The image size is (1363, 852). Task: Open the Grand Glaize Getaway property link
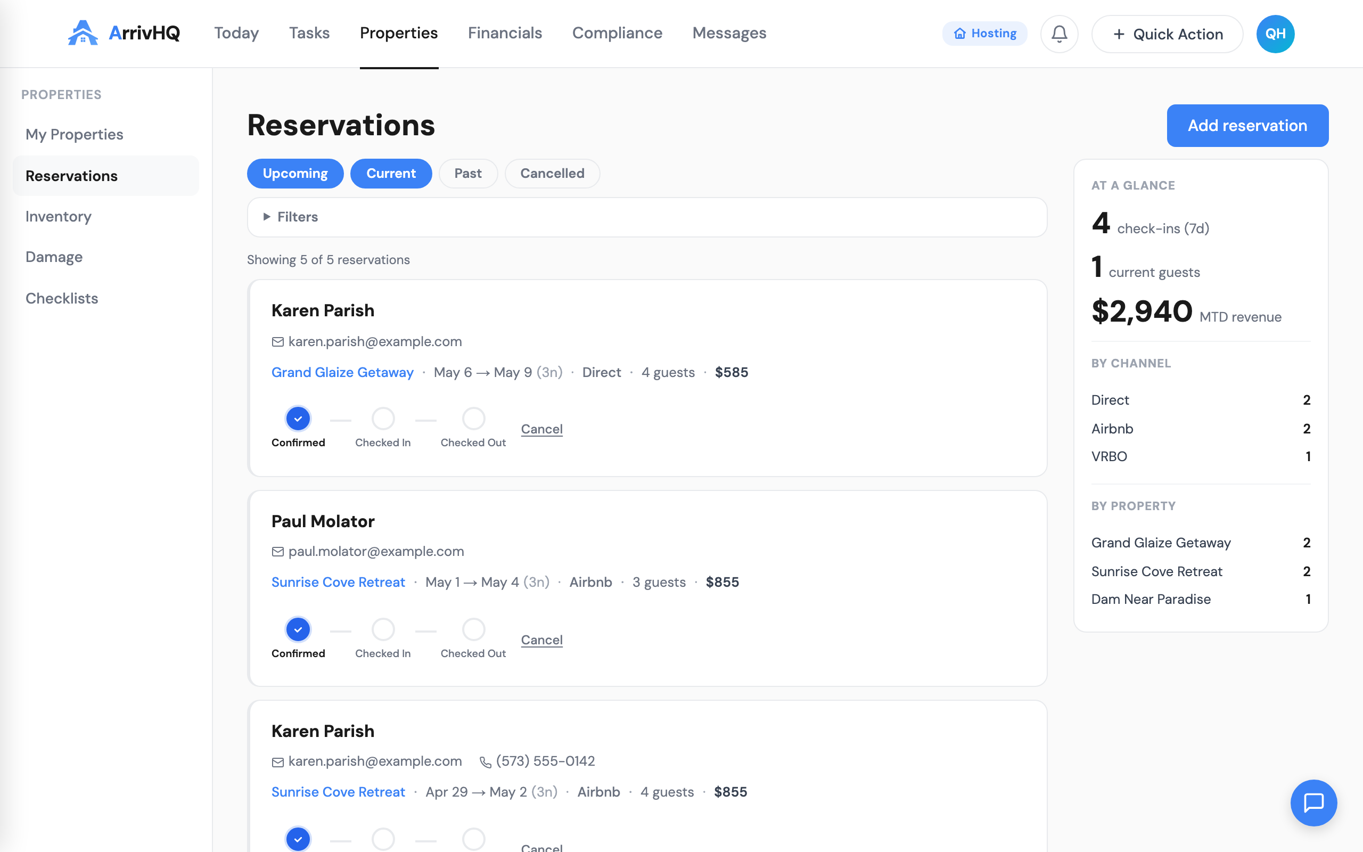click(342, 372)
